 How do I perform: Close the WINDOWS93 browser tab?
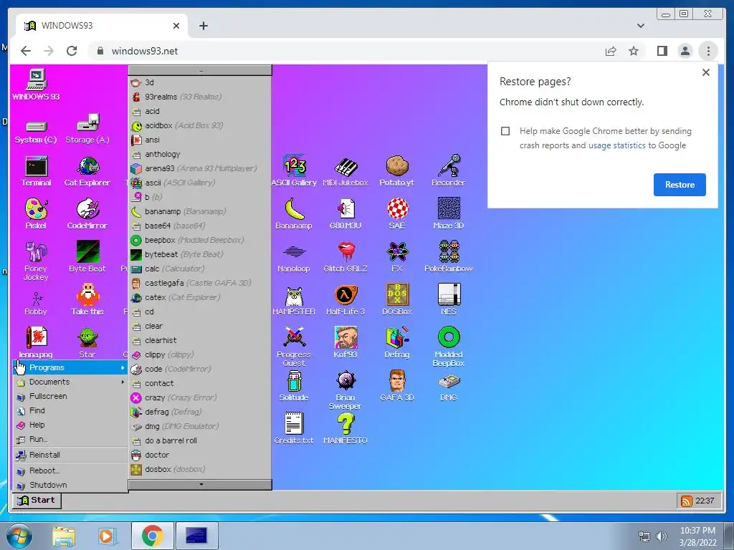pyautogui.click(x=176, y=26)
